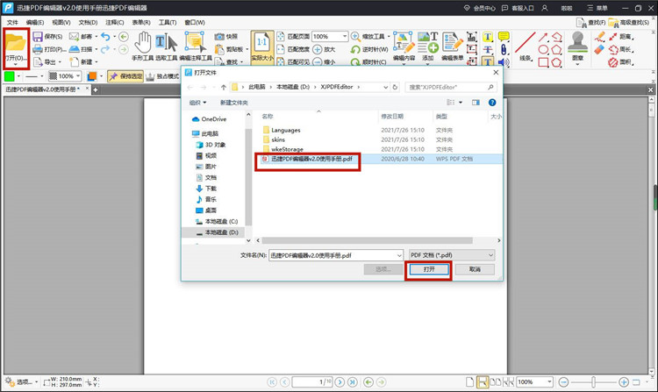Image resolution: width=658 pixels, height=392 pixels.
Task: Open the status bar zoom 100% dropdown
Action: [x=549, y=382]
